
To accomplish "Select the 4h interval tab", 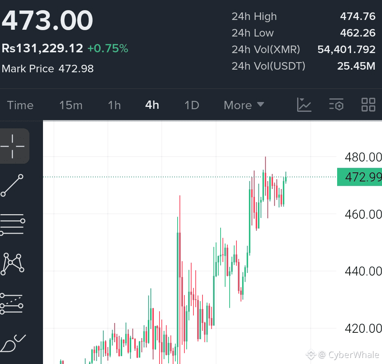I will [152, 105].
